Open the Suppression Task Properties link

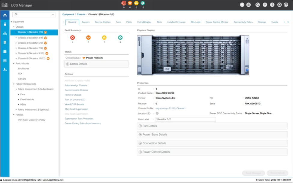[x=79, y=119]
